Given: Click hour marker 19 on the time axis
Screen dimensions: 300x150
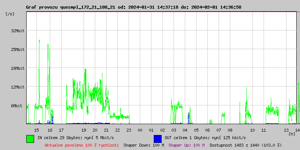Looking at the screenshot, I should [x=84, y=130].
